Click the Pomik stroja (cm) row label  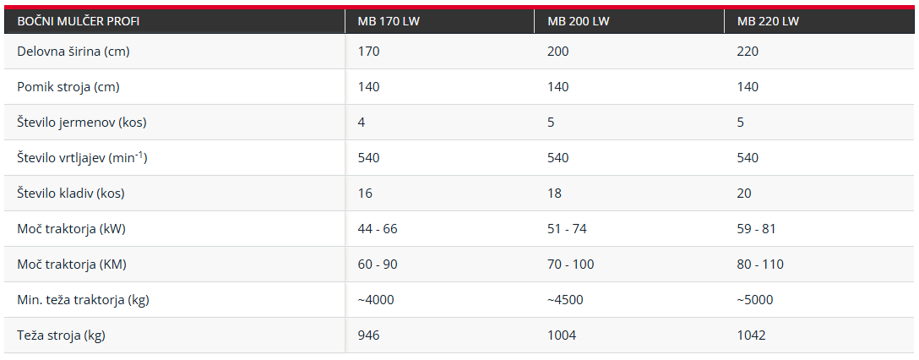pos(68,87)
